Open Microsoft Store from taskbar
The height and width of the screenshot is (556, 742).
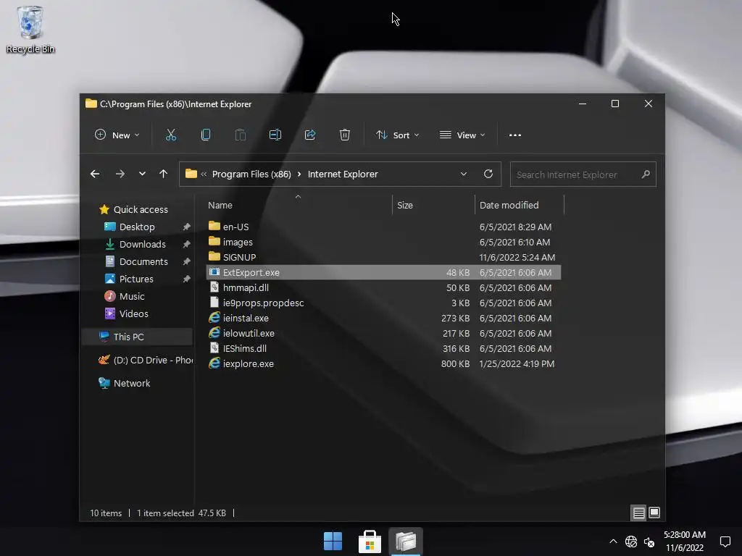pyautogui.click(x=370, y=542)
